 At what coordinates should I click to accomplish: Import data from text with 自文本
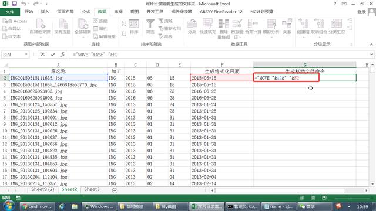pos(12,36)
